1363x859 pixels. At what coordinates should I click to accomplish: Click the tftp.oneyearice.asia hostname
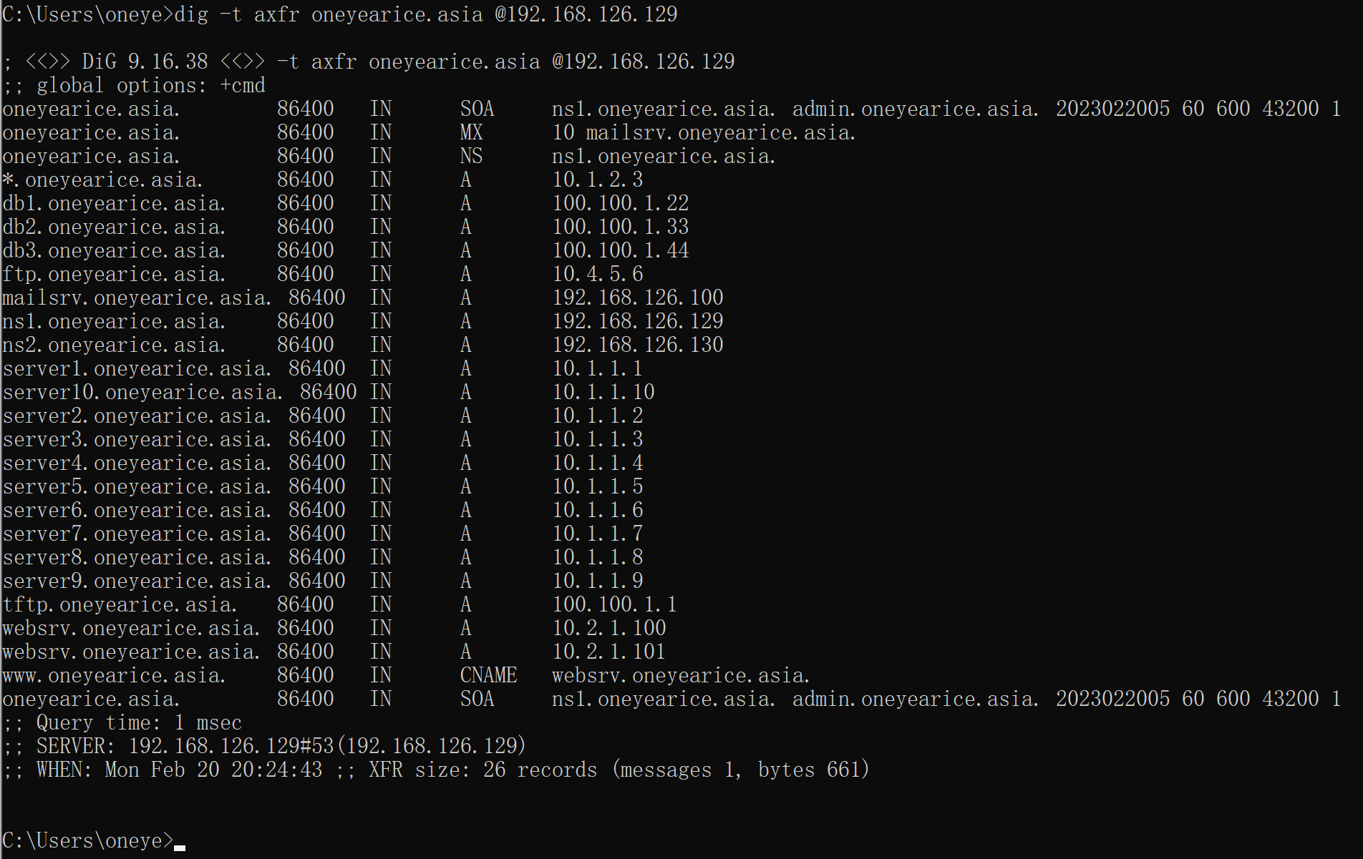120,604
